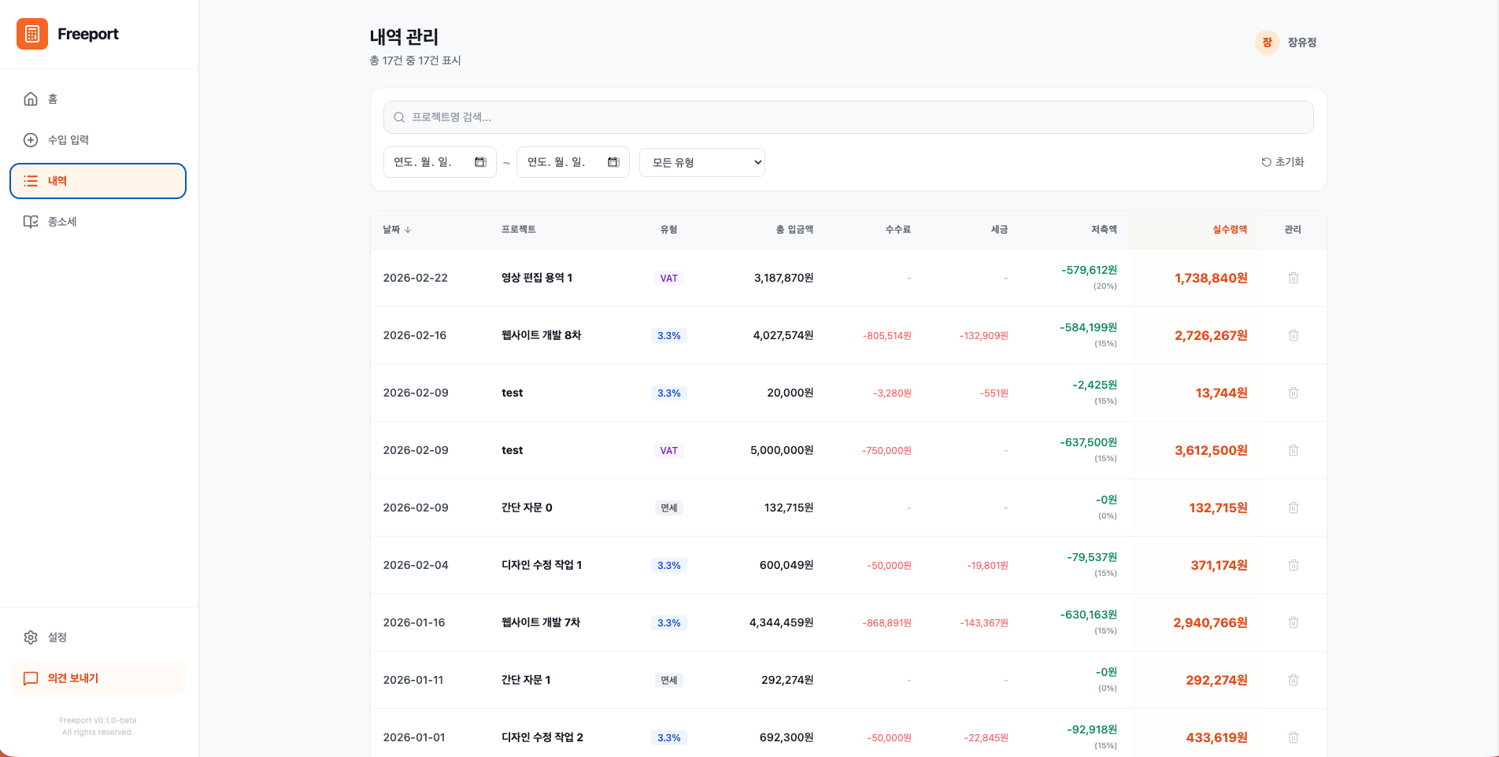Screen dimensions: 1499x757
Task: Click the 3.3% badge on 웹사이트 개발 8차
Action: (668, 336)
